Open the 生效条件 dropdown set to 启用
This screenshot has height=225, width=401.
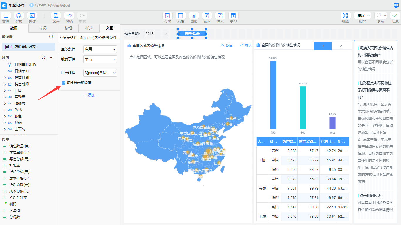(100, 49)
